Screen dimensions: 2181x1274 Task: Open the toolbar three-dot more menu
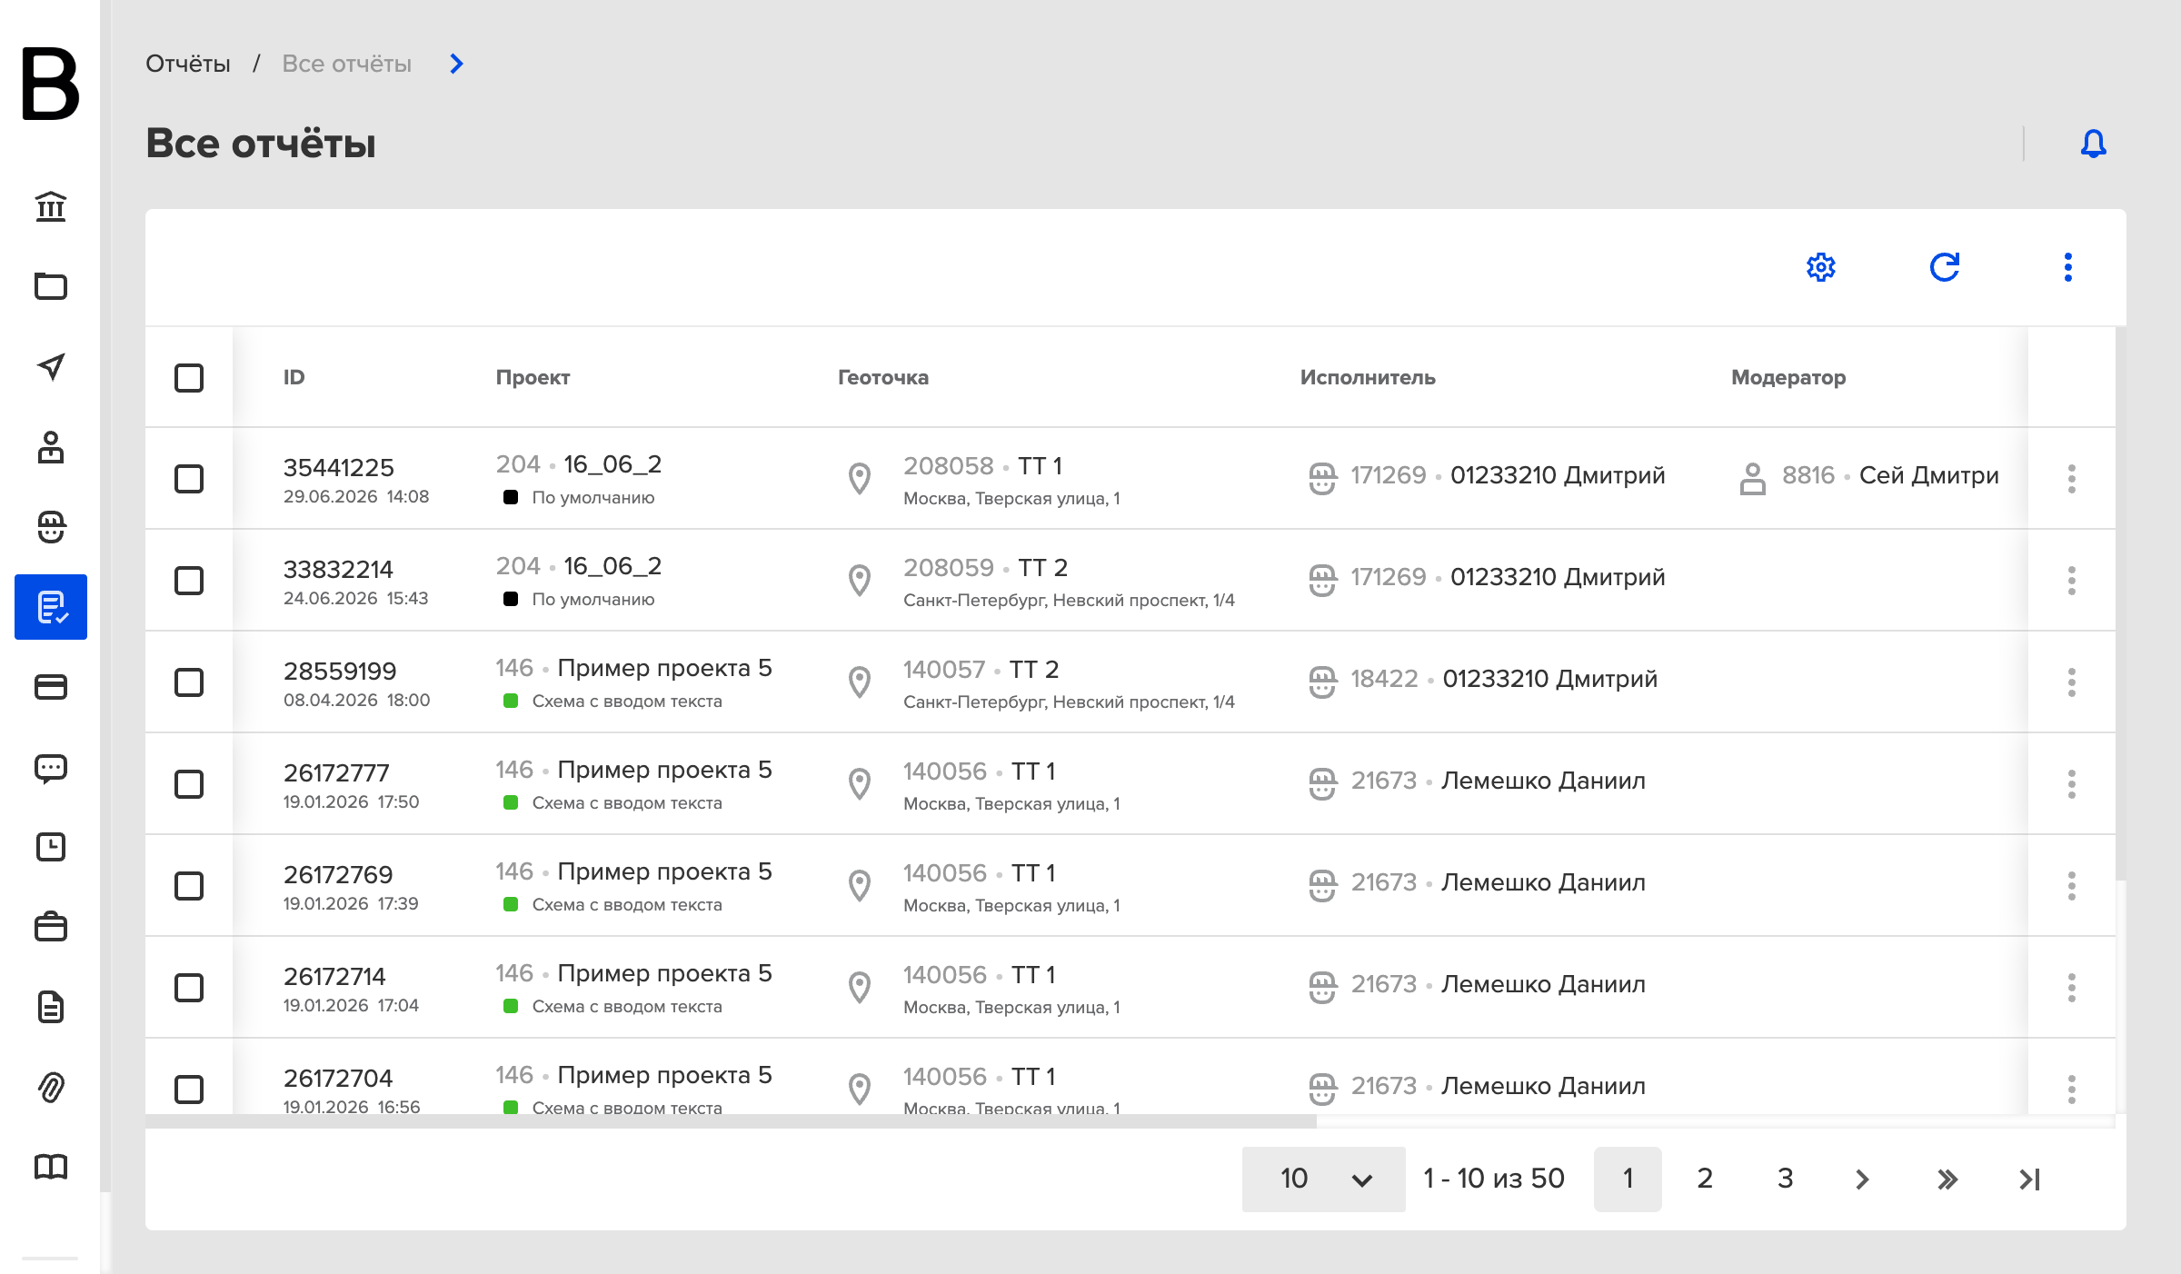point(2068,267)
